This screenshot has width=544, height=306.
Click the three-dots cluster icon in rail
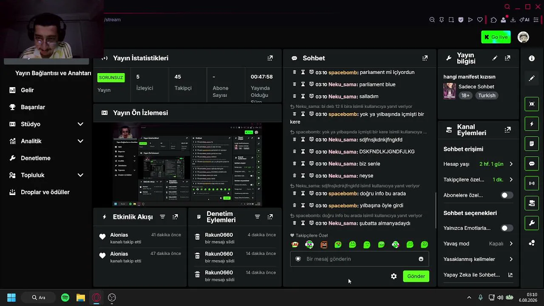(532, 243)
